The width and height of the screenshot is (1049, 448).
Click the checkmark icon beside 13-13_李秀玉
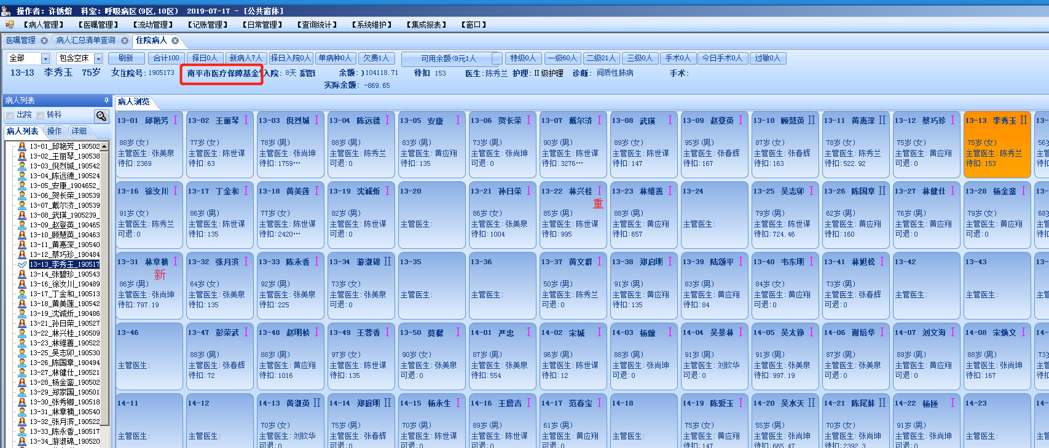pyautogui.click(x=22, y=264)
